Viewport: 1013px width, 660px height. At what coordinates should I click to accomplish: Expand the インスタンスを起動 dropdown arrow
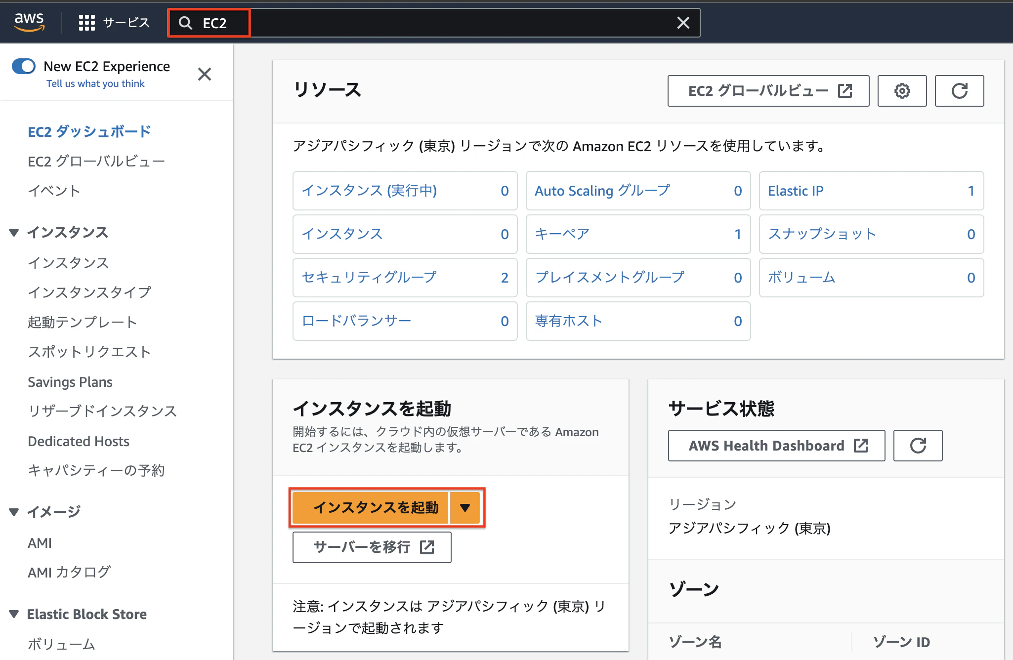point(465,507)
